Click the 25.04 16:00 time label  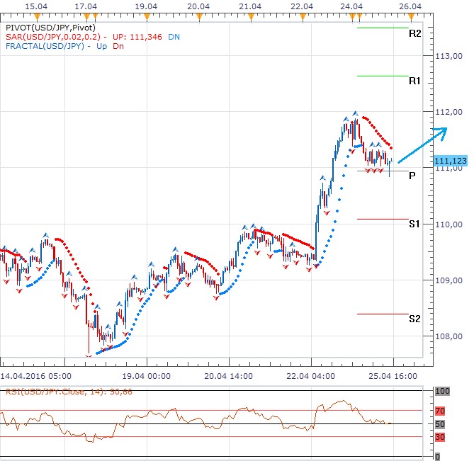point(393,376)
